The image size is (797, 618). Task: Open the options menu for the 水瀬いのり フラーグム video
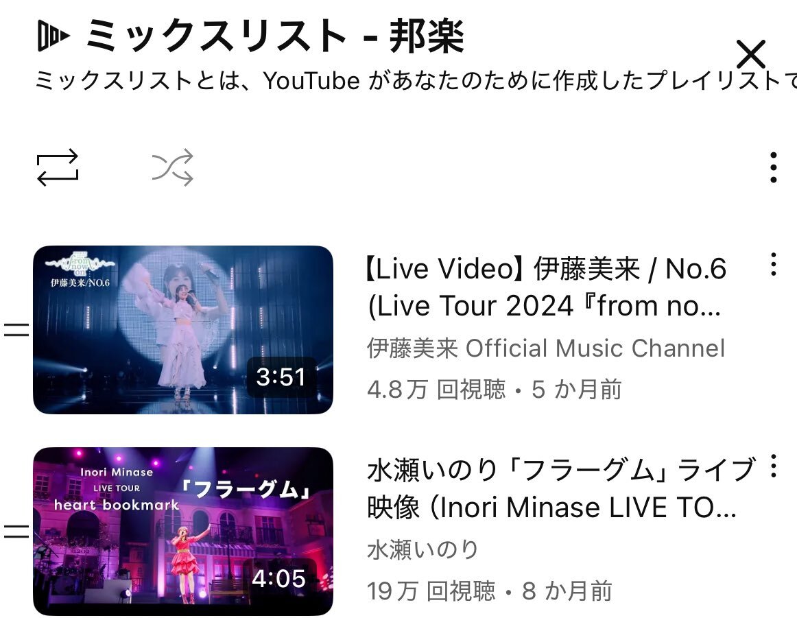pos(773,466)
